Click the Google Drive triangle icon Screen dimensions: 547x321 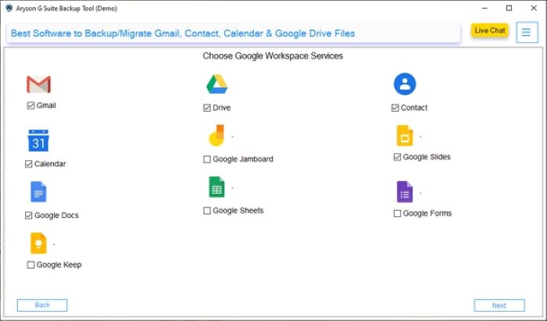click(216, 84)
